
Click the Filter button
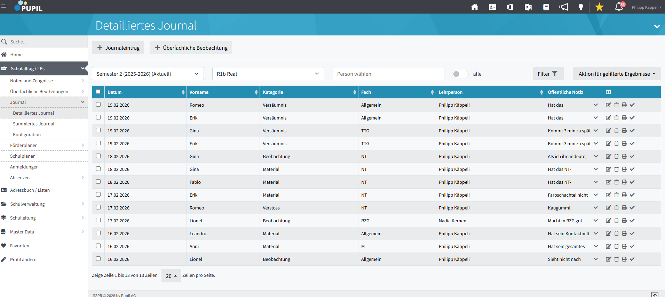coord(548,74)
